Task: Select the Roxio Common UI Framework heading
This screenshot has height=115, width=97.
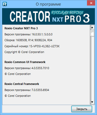Action: [x=25, y=62]
